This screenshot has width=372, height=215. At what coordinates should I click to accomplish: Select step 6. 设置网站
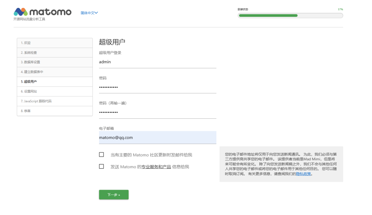pyautogui.click(x=55, y=91)
